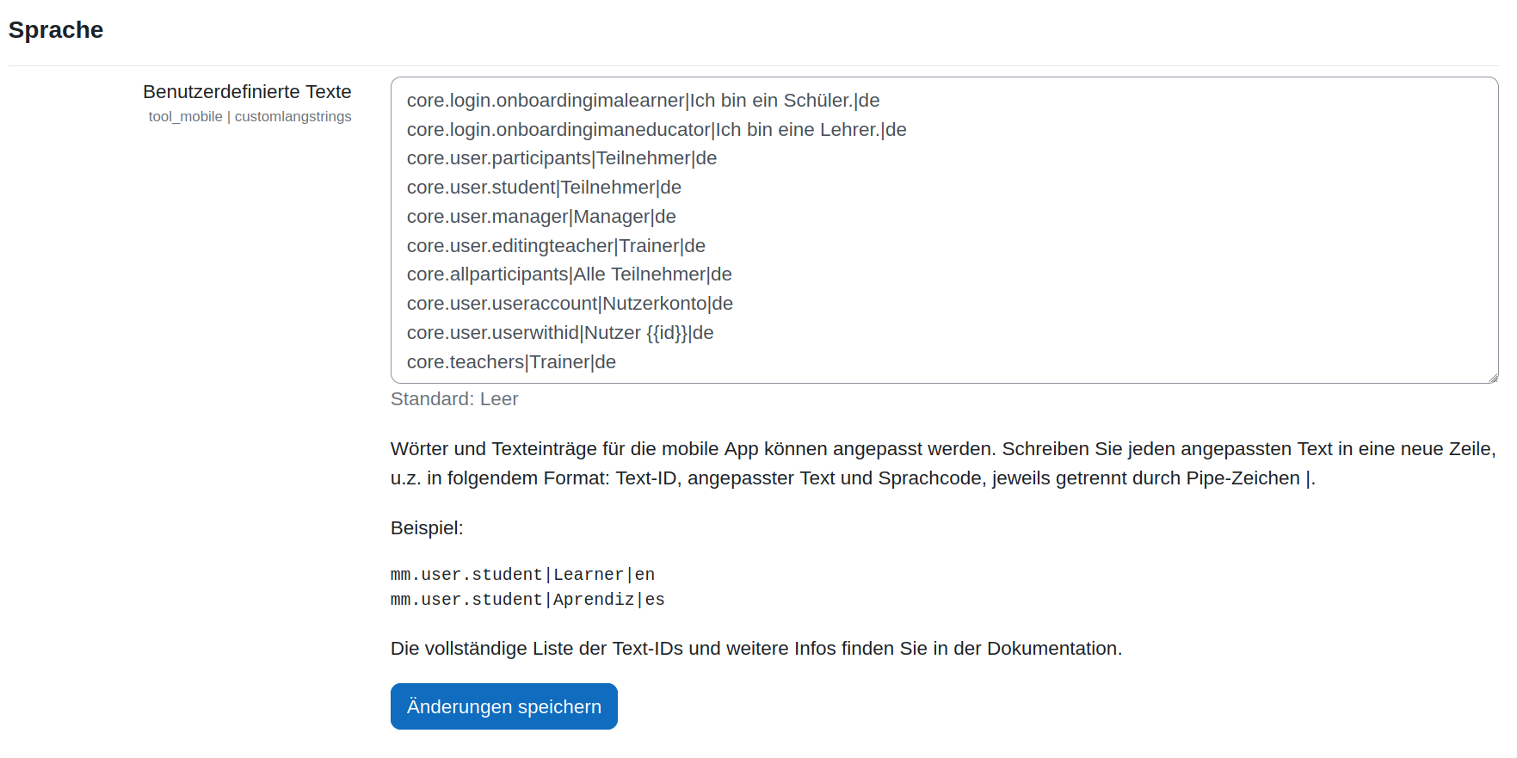Click the Benutzerdefinierte Texte label

(x=247, y=92)
